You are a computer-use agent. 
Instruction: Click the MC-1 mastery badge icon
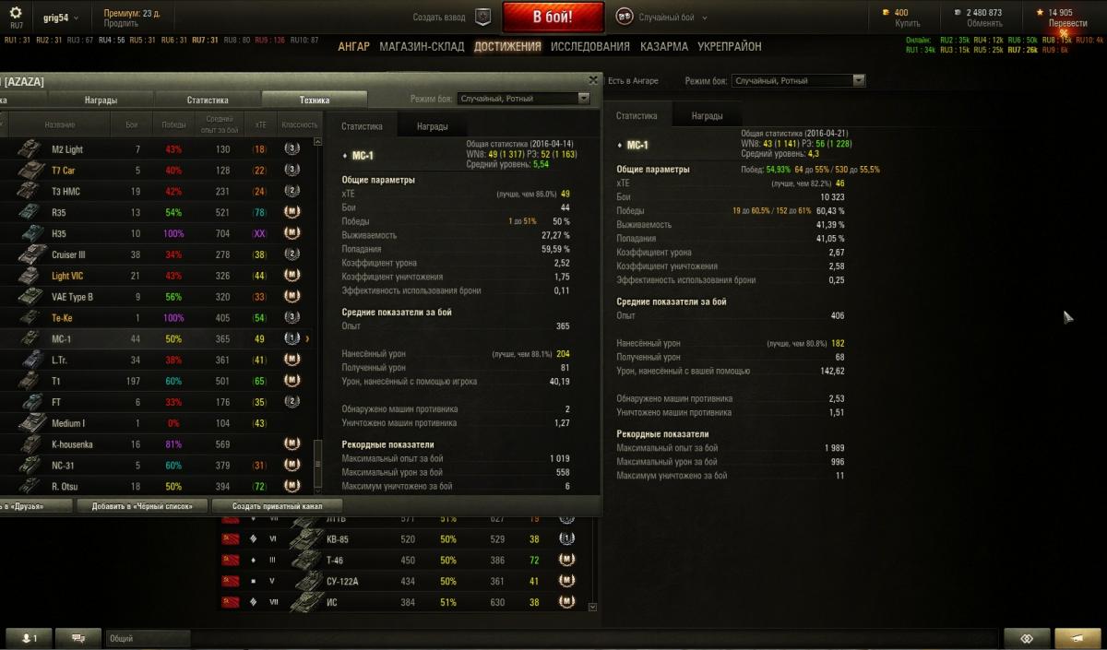[x=291, y=338]
